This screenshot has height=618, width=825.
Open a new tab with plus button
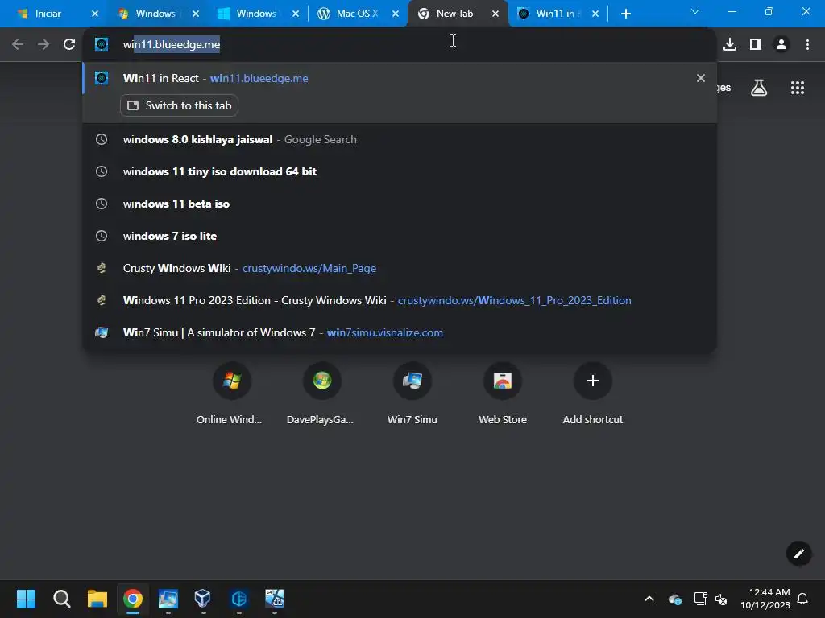coord(625,14)
